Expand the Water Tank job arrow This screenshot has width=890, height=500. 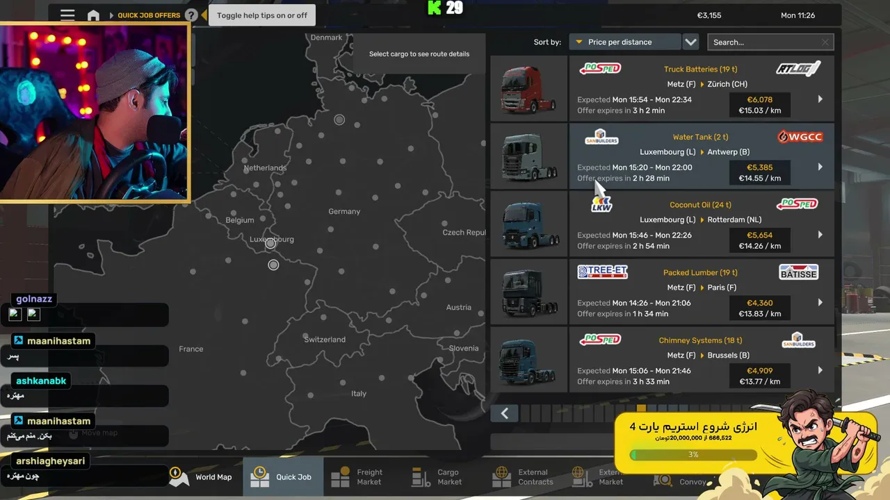pyautogui.click(x=820, y=167)
